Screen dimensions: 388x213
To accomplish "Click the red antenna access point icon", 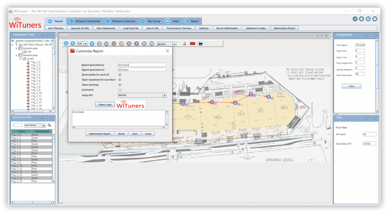I will click(x=185, y=44).
